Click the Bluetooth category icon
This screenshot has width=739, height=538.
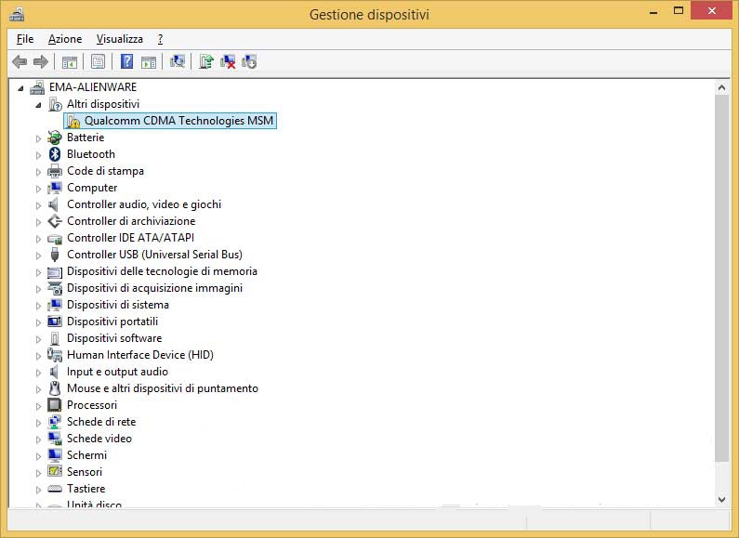point(55,154)
